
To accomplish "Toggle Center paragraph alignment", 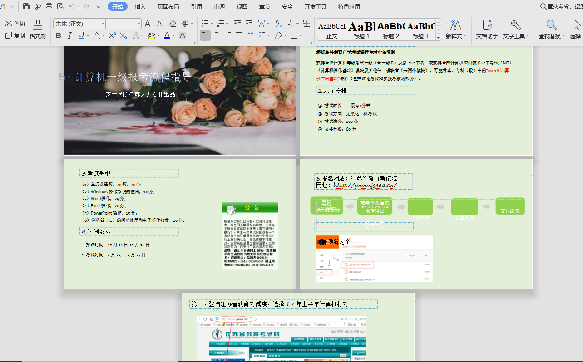I will (217, 35).
